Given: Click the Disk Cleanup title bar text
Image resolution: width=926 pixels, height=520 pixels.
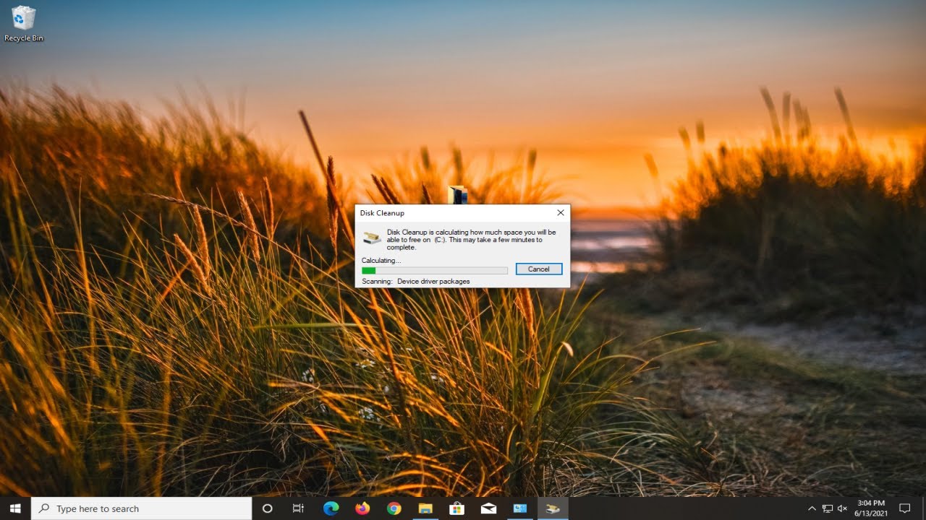Looking at the screenshot, I should (x=382, y=213).
